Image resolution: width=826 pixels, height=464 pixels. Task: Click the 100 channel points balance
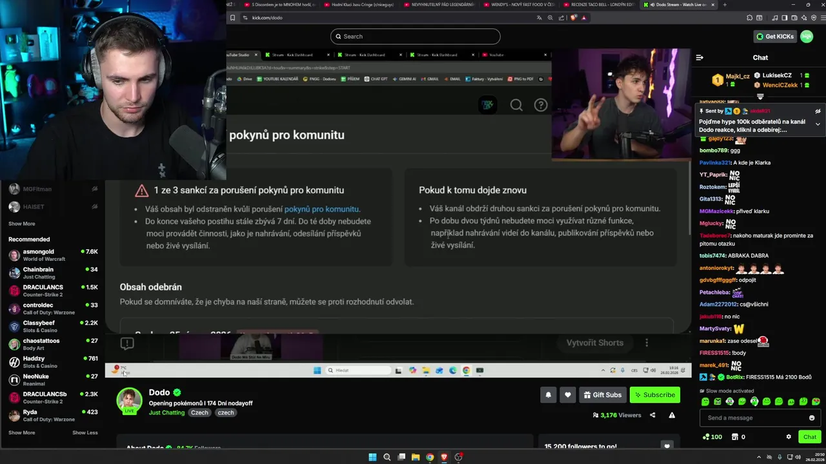point(712,437)
